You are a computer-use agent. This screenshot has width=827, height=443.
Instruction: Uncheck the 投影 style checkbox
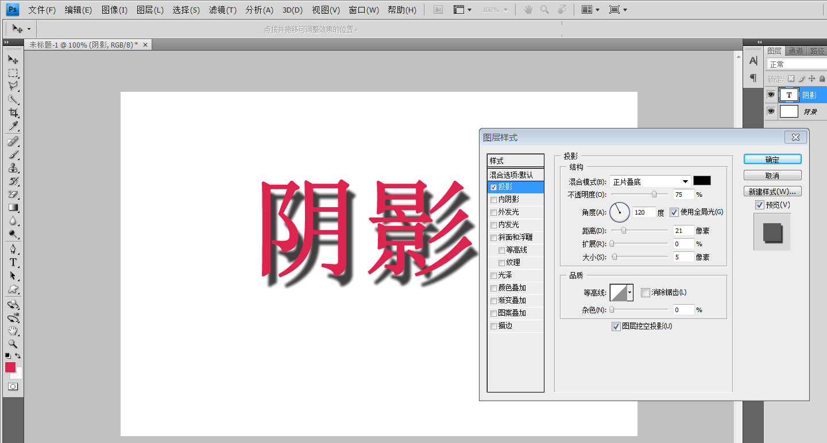point(493,187)
